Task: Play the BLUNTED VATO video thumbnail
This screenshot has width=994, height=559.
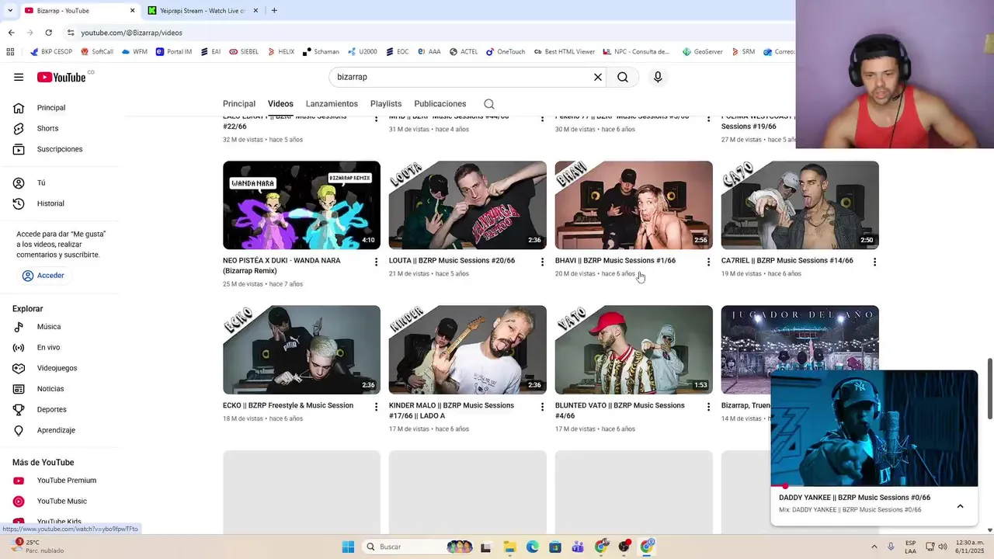Action: click(x=634, y=349)
